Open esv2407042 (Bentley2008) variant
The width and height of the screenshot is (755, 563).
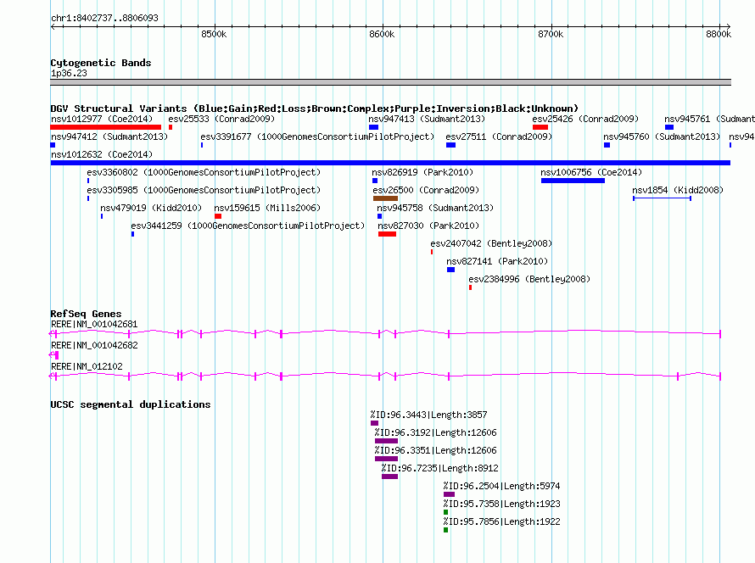pyautogui.click(x=491, y=243)
